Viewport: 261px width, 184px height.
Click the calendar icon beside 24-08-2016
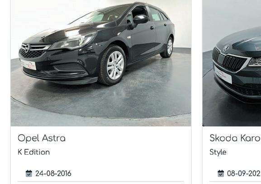tap(29, 174)
